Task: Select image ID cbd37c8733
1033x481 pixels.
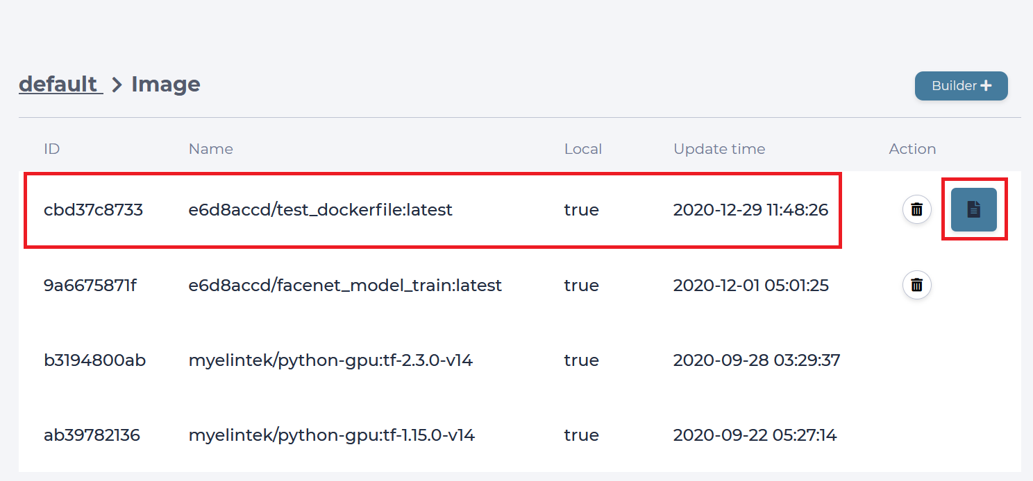Action: [93, 210]
